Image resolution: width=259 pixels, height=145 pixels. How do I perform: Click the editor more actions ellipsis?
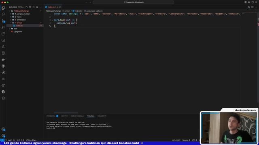pos(256,7)
